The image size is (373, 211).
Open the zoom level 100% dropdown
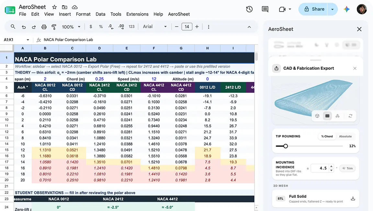(71, 27)
